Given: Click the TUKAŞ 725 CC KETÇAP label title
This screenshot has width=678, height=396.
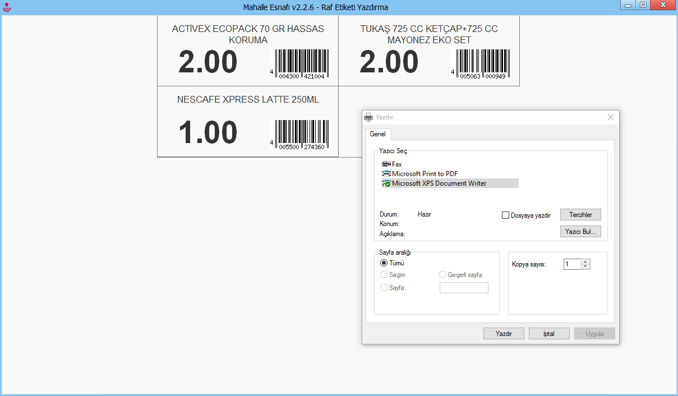Looking at the screenshot, I should [x=429, y=34].
